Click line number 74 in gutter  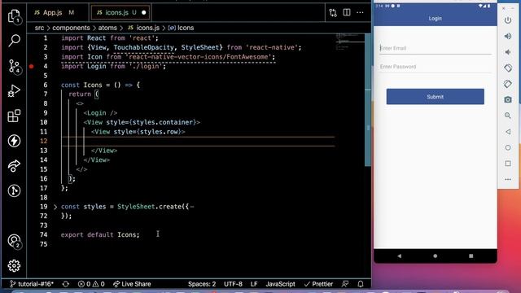(43, 235)
